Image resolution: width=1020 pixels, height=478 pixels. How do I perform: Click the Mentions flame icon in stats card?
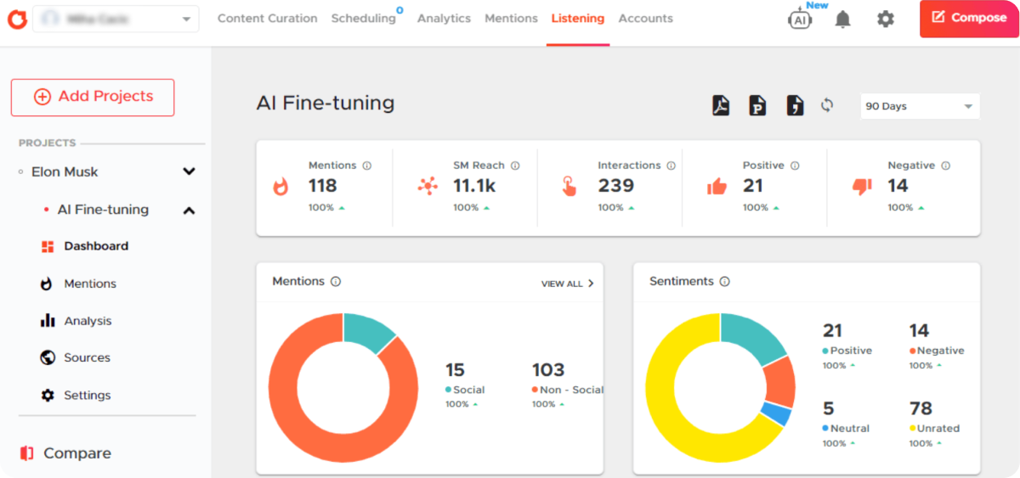pos(280,187)
